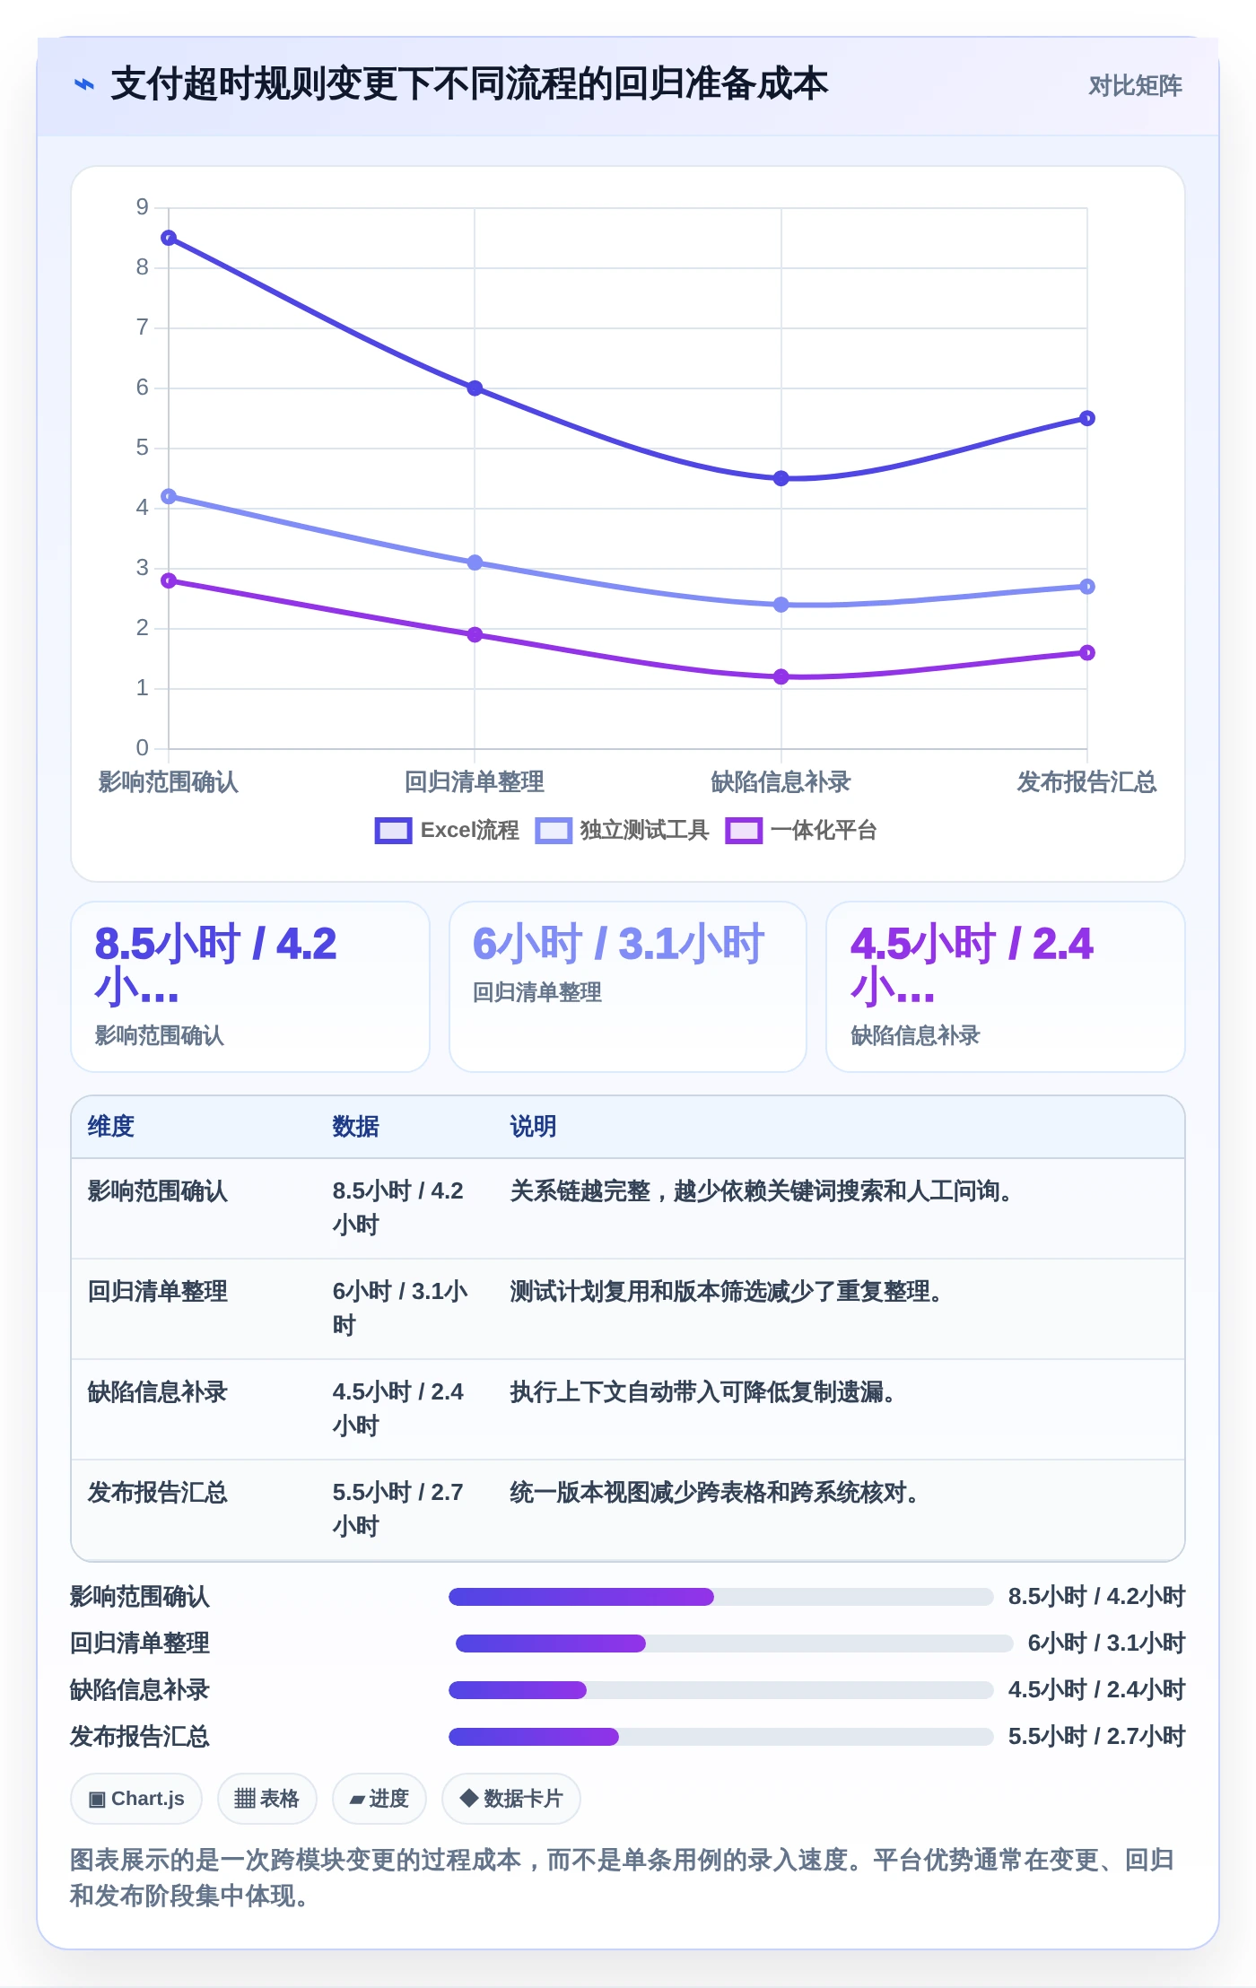This screenshot has height=1988, width=1256.
Task: Toggle the 独立测试工具 legend swatch
Action: tap(554, 831)
